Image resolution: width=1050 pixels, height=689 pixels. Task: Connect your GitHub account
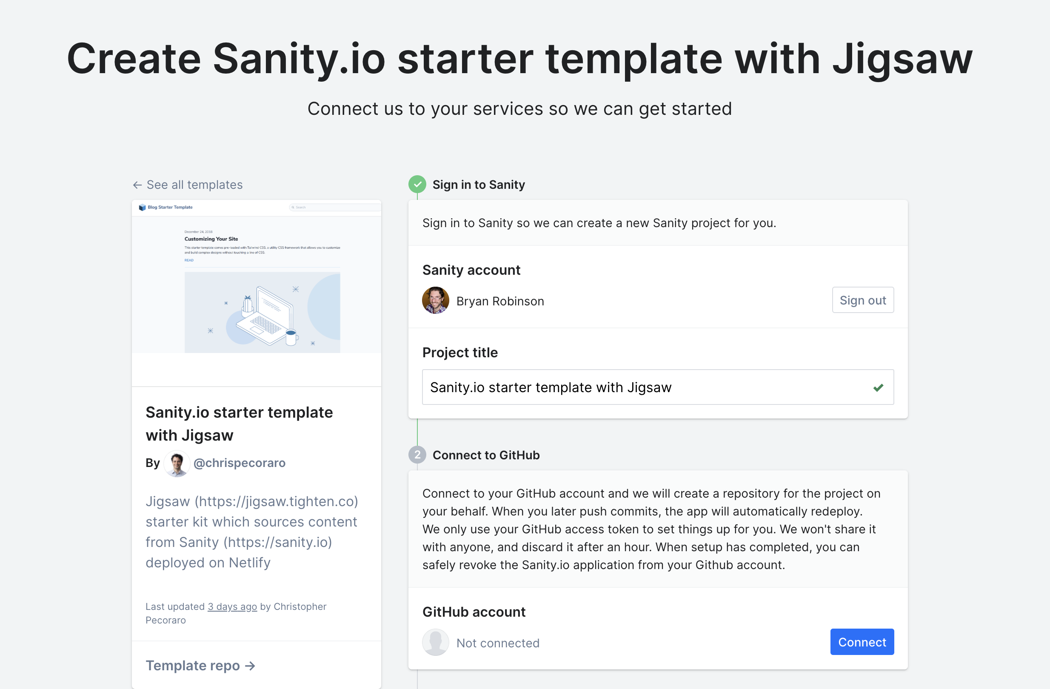coord(862,642)
